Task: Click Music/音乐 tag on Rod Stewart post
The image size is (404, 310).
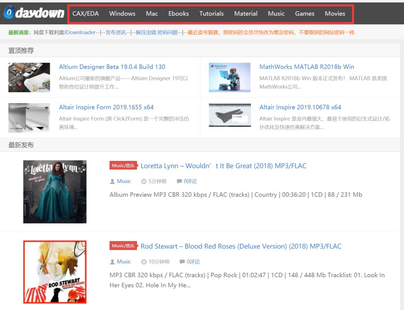Action: click(124, 246)
